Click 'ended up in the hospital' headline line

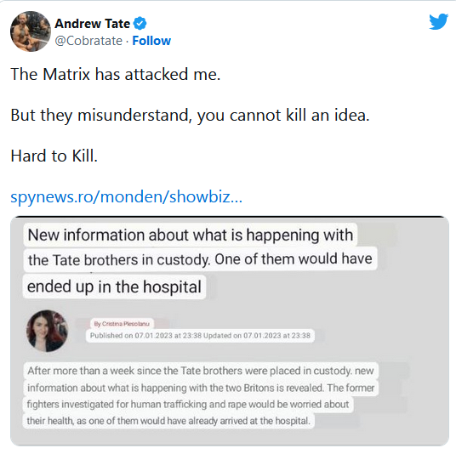[114, 287]
